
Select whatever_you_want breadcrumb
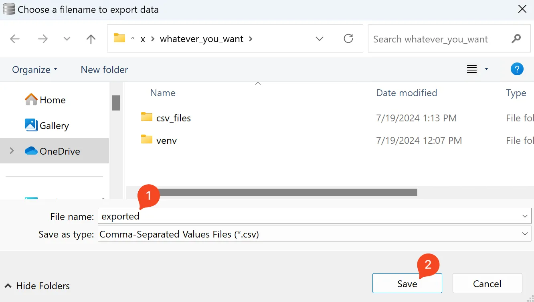201,39
